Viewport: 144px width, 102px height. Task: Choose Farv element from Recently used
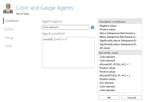coord(106,83)
